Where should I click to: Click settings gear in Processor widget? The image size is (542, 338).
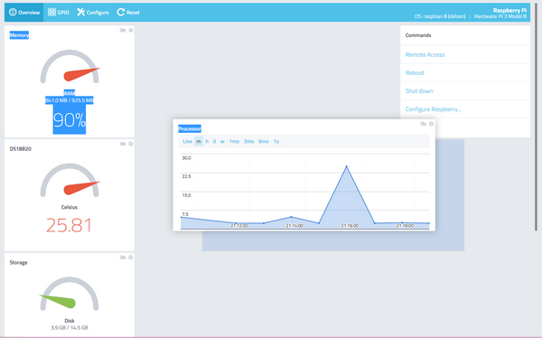[x=431, y=124]
